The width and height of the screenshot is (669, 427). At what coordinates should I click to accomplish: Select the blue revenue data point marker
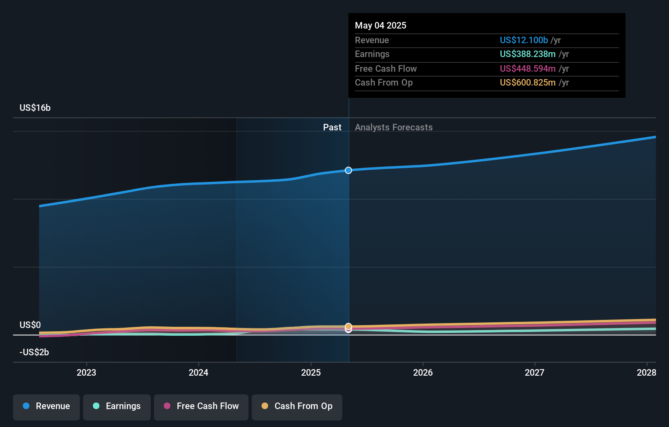pos(348,170)
